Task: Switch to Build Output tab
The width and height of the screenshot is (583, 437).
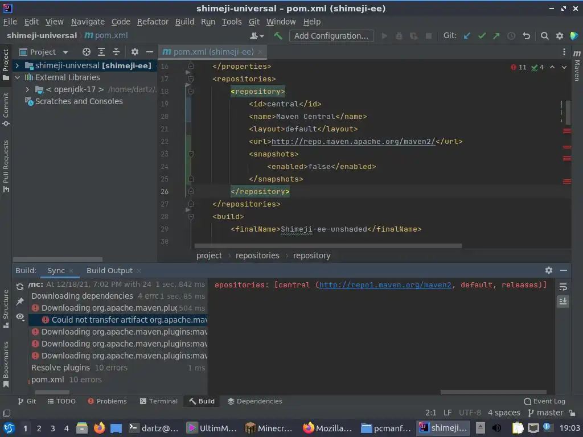Action: (109, 271)
